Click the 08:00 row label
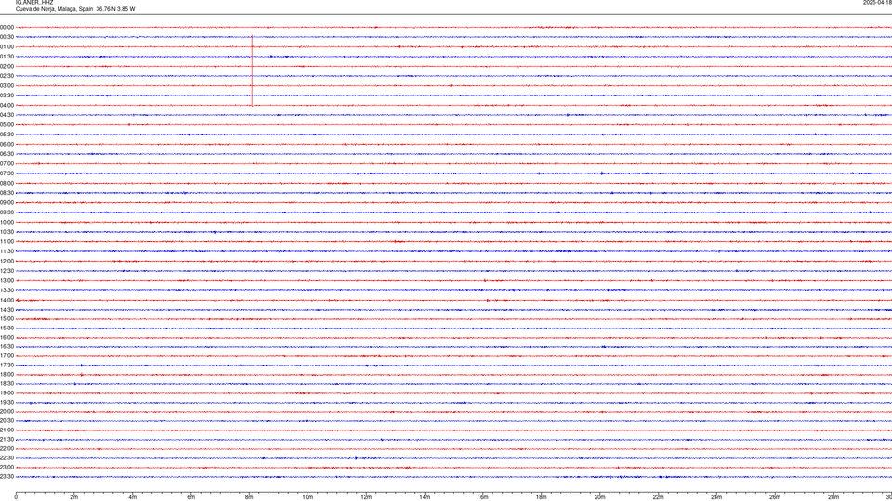 coord(7,183)
